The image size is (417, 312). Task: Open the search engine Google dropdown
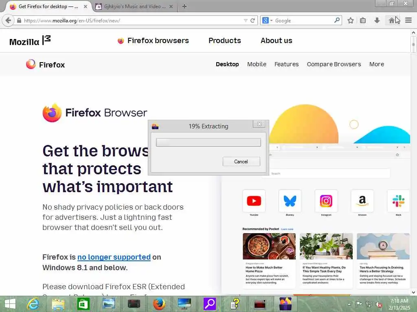click(x=267, y=20)
